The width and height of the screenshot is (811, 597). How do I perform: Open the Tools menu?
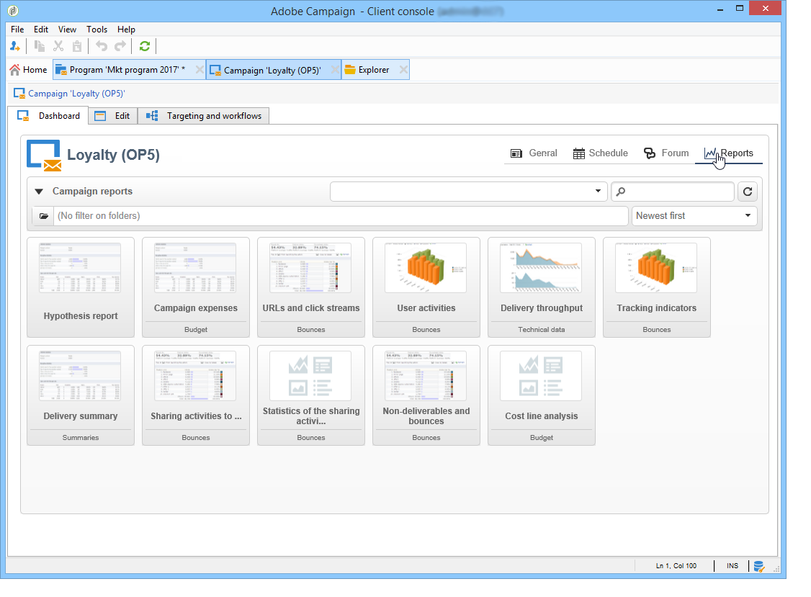click(x=97, y=30)
